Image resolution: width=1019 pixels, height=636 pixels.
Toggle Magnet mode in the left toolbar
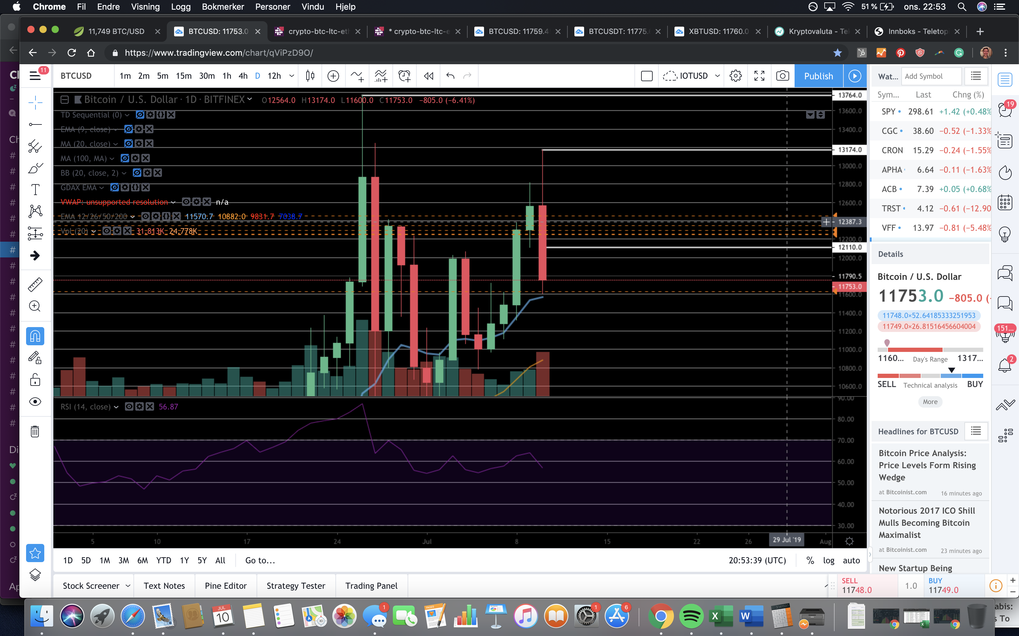pyautogui.click(x=35, y=336)
